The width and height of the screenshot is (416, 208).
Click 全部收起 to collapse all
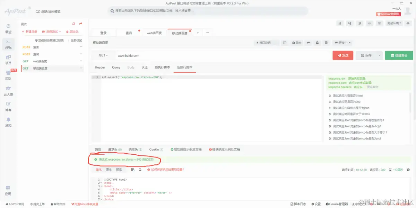pyautogui.click(x=75, y=40)
